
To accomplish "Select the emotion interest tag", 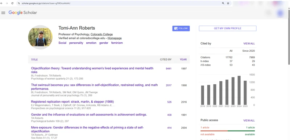I will click(x=91, y=43).
